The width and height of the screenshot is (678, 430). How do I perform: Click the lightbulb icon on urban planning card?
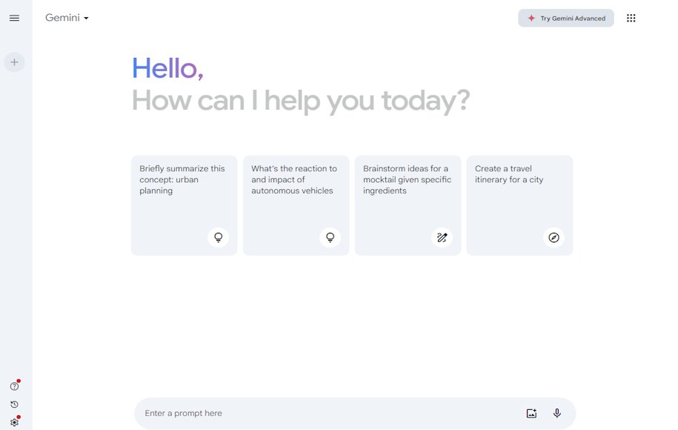218,237
